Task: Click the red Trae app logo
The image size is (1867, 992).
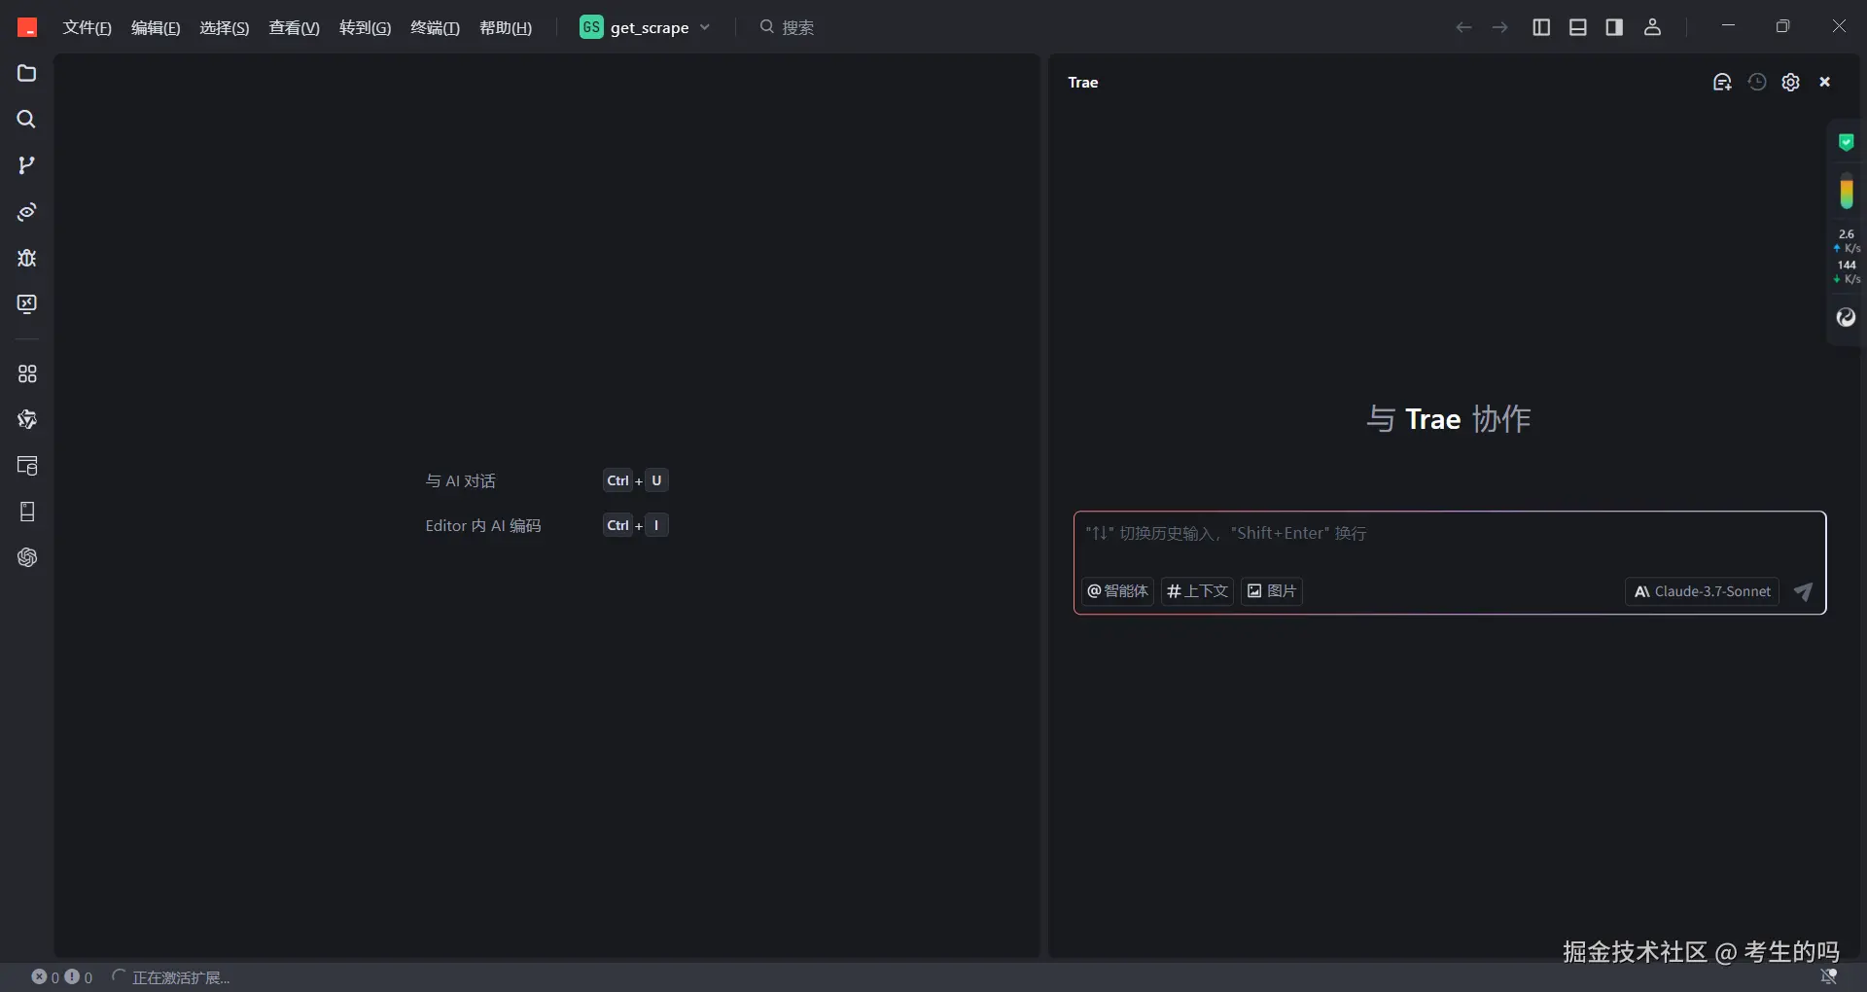Action: point(27,27)
